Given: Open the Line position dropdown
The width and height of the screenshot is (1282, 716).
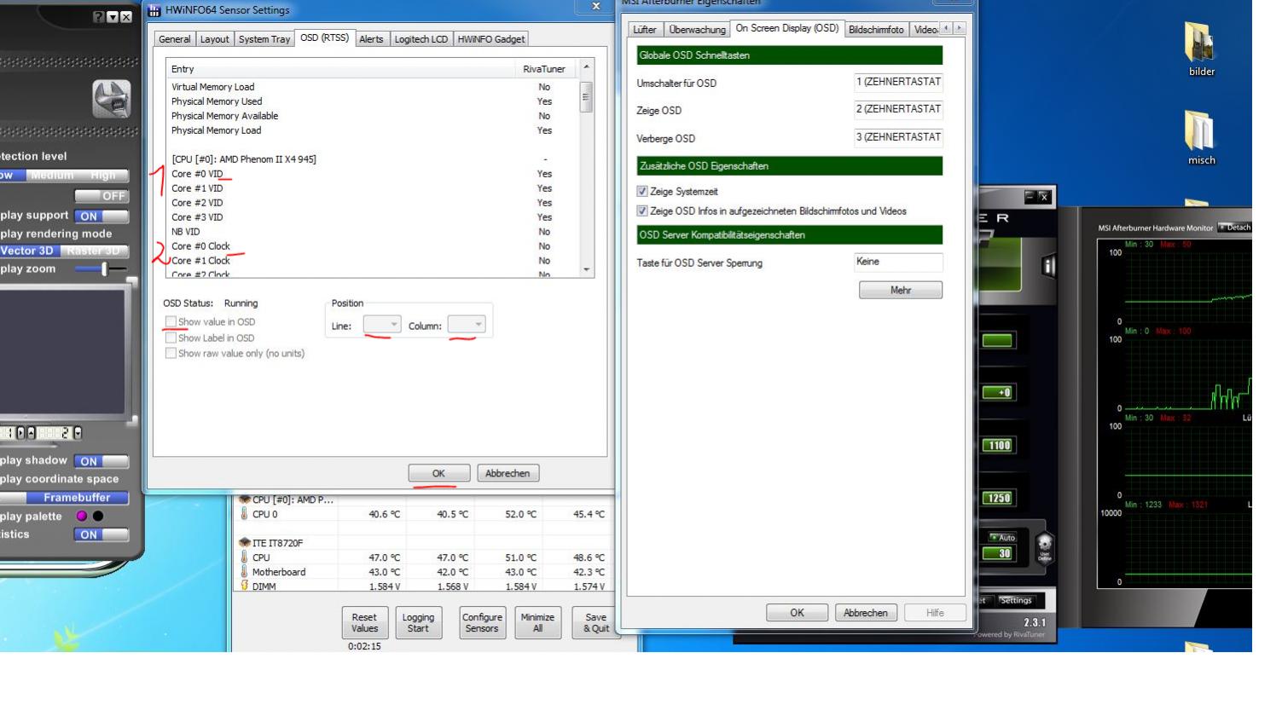Looking at the screenshot, I should tap(381, 325).
